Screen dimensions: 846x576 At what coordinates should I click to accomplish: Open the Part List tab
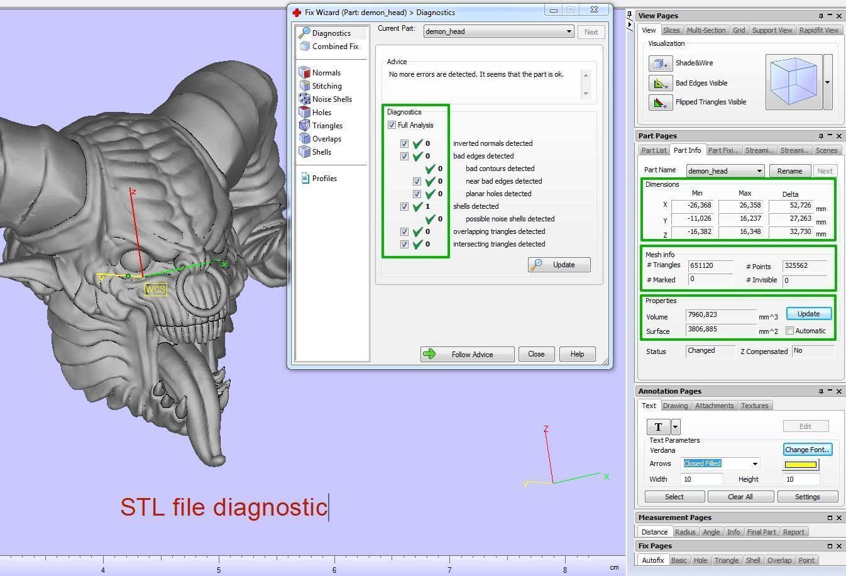tap(654, 150)
